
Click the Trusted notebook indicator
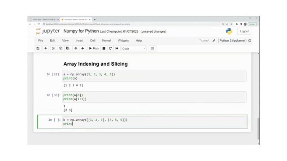[204, 41]
